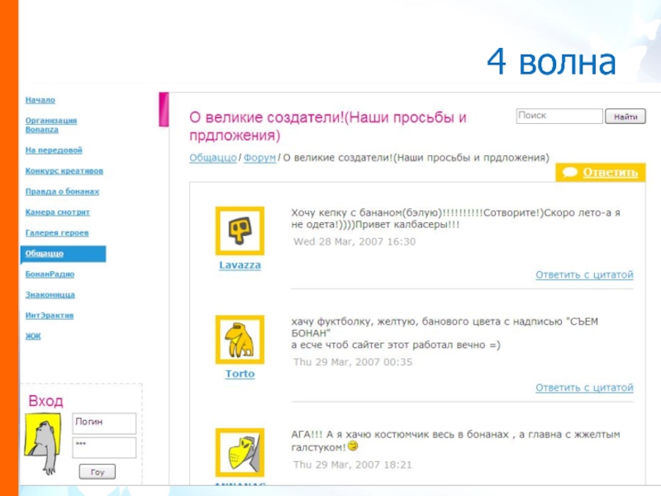Open Камера смотрит link
Image resolution: width=661 pixels, height=496 pixels.
57,212
